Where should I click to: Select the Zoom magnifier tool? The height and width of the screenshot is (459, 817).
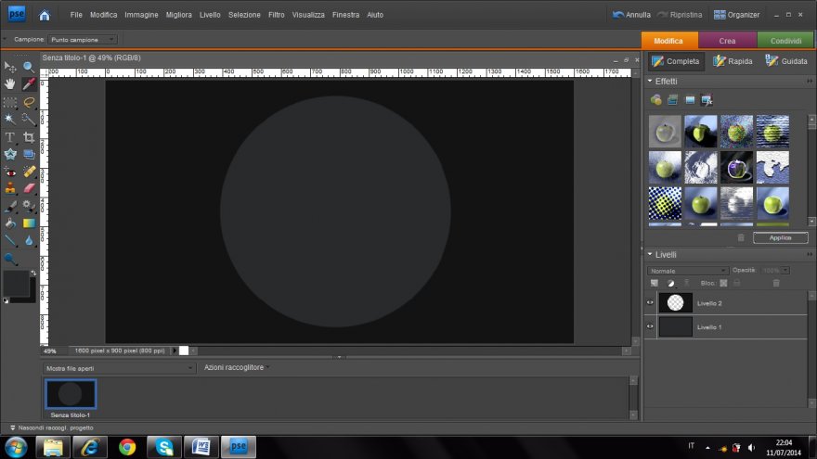coord(29,67)
